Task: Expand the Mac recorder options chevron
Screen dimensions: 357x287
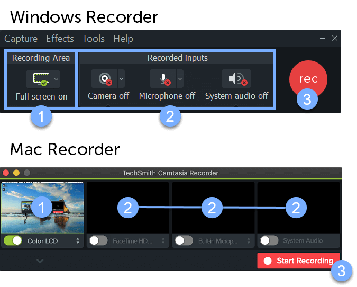Action: click(40, 261)
